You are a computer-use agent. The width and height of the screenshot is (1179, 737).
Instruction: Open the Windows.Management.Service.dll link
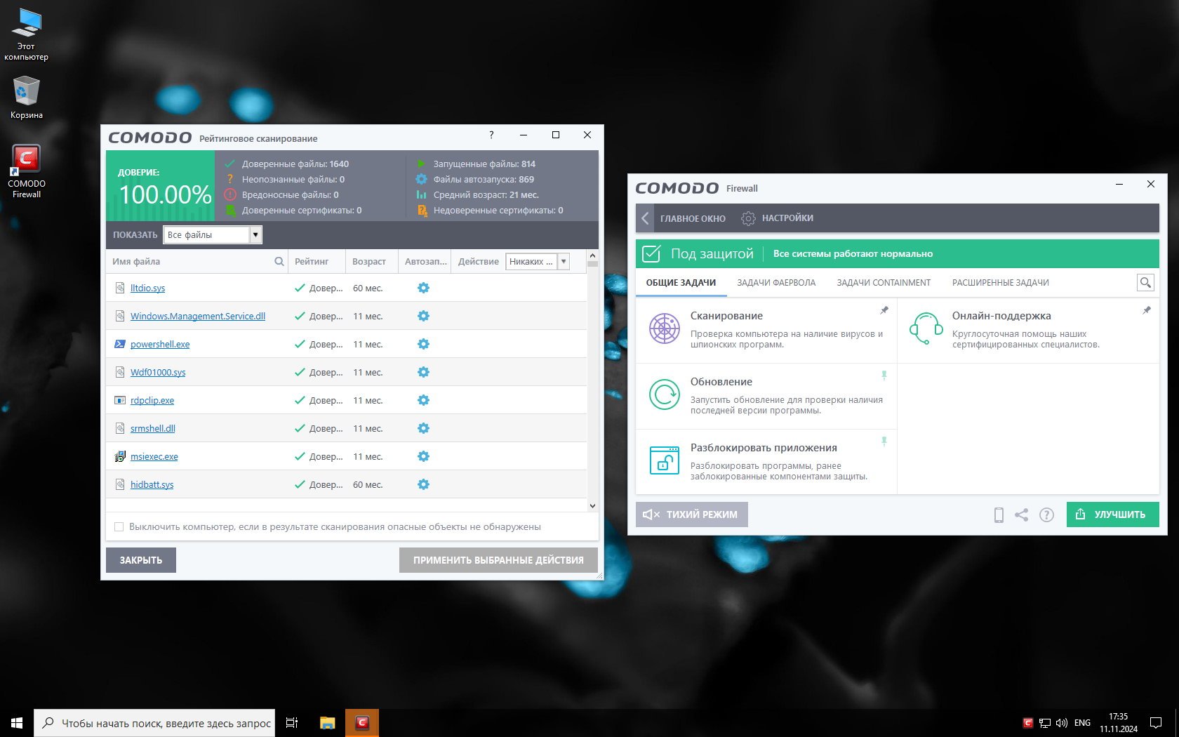click(198, 316)
